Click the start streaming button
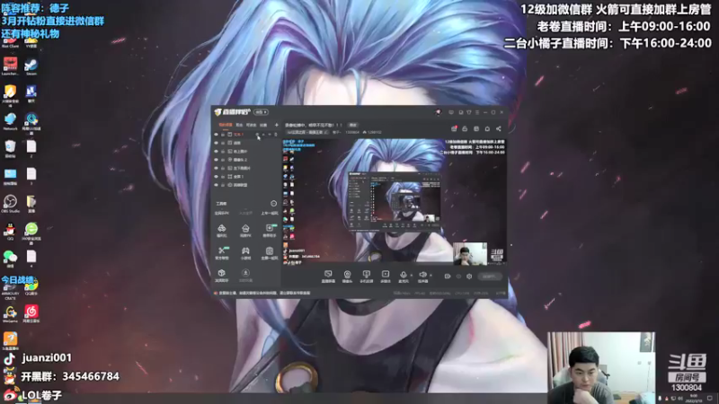719x404 pixels. [490, 277]
